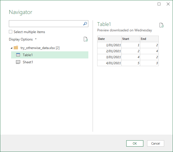Click the search magnifier icon
This screenshot has width=173, height=152.
click(x=85, y=23)
